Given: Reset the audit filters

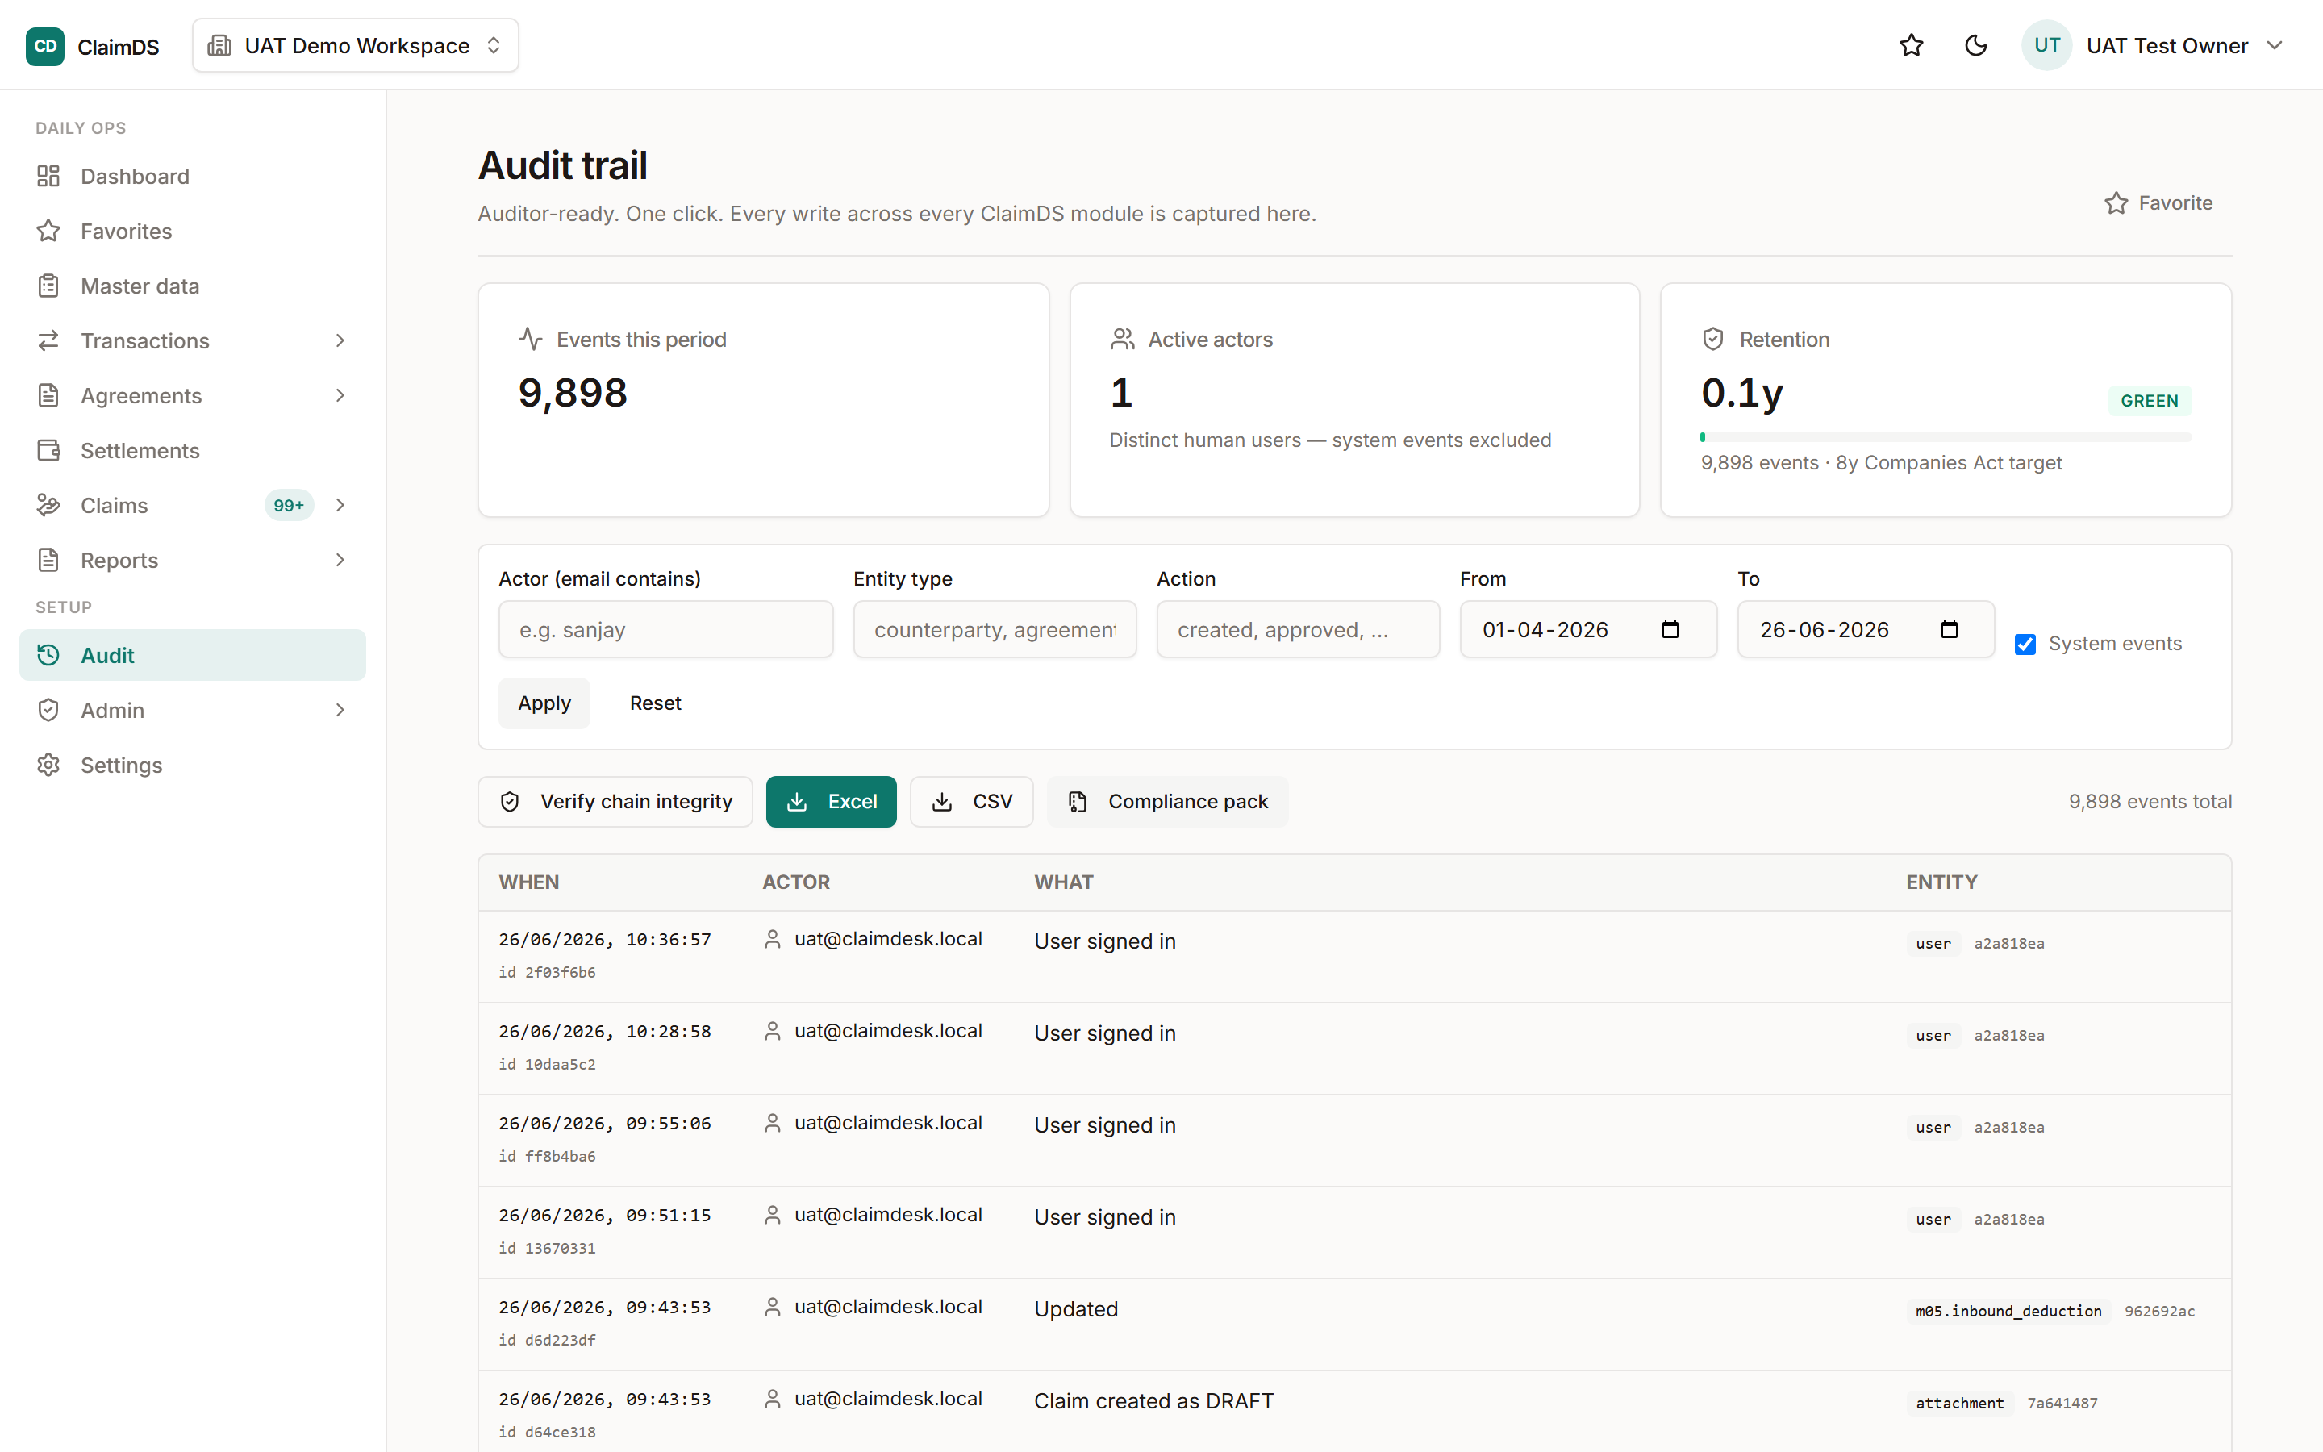Looking at the screenshot, I should 656,703.
